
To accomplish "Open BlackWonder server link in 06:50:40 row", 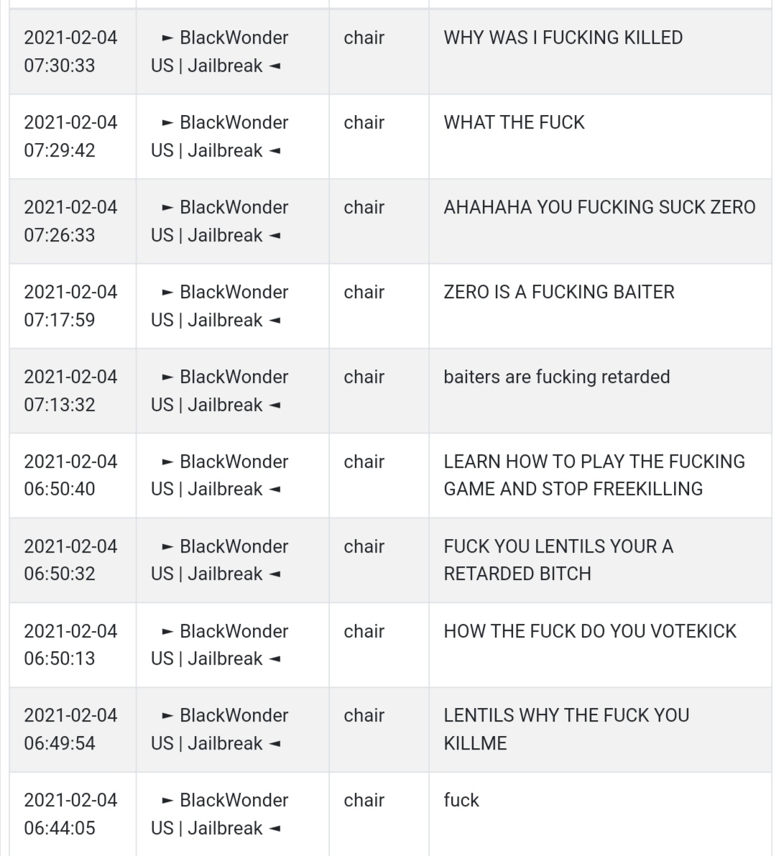I will pyautogui.click(x=219, y=475).
